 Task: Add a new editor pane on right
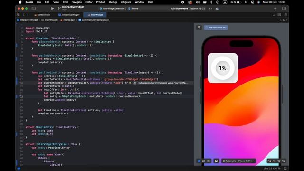click(x=286, y=15)
